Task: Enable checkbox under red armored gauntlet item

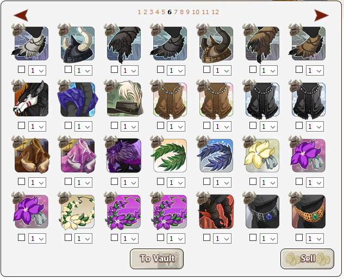Action: coord(207,238)
